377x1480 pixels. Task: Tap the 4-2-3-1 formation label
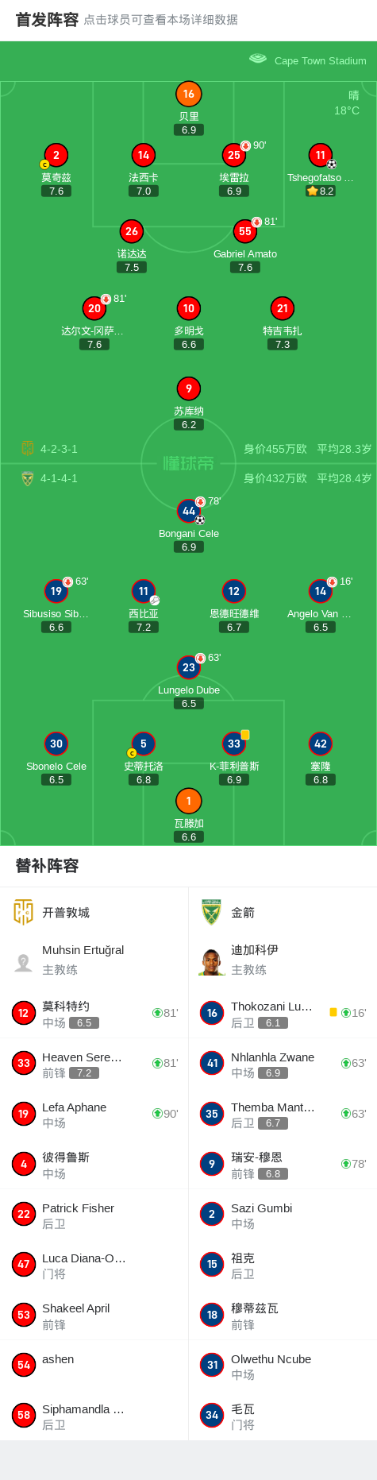click(x=59, y=449)
